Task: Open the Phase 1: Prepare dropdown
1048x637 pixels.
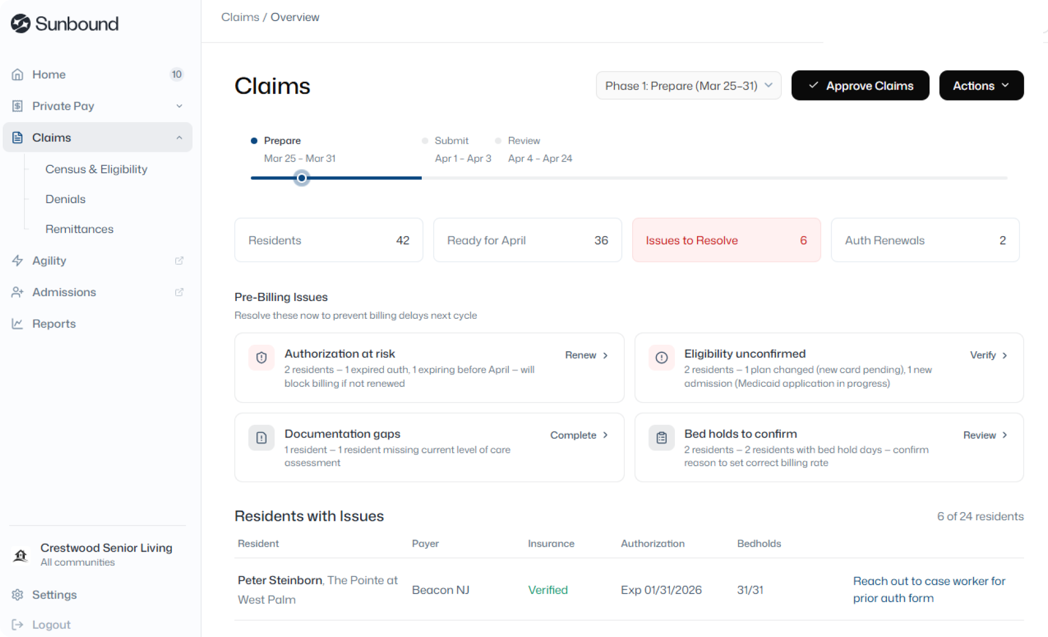Action: 688,85
